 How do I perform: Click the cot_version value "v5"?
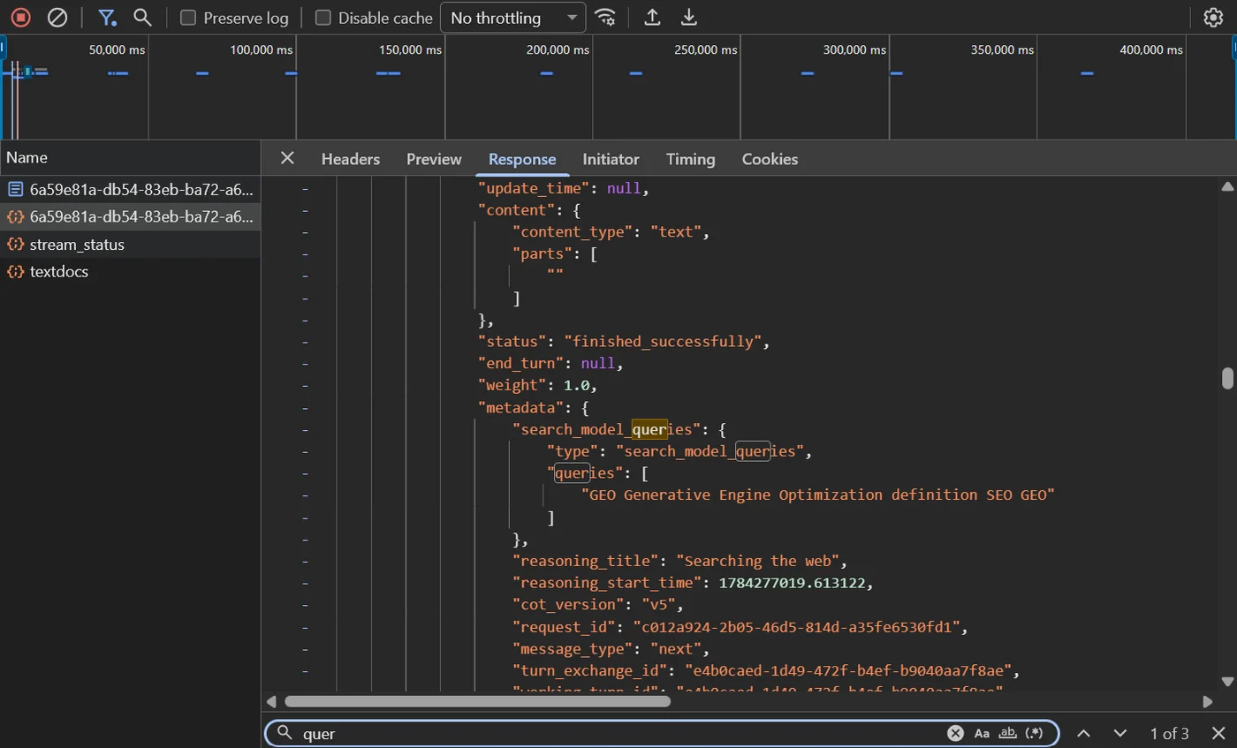(x=658, y=605)
